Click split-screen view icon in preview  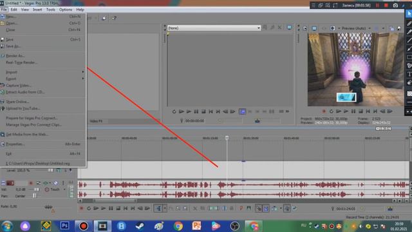pos(332,28)
